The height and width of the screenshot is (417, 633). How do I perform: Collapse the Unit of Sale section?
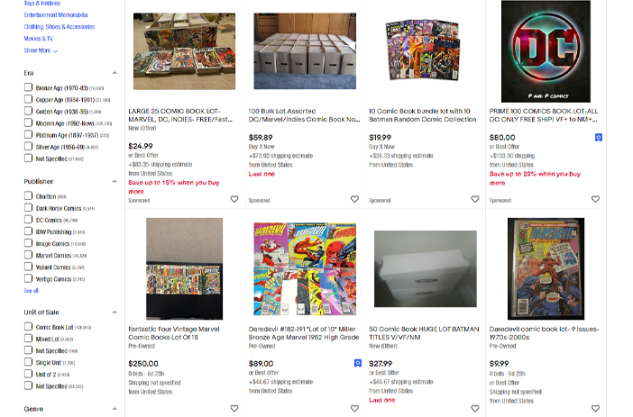115,313
